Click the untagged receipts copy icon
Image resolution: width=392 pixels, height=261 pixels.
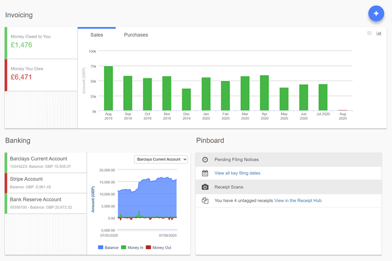205,201
